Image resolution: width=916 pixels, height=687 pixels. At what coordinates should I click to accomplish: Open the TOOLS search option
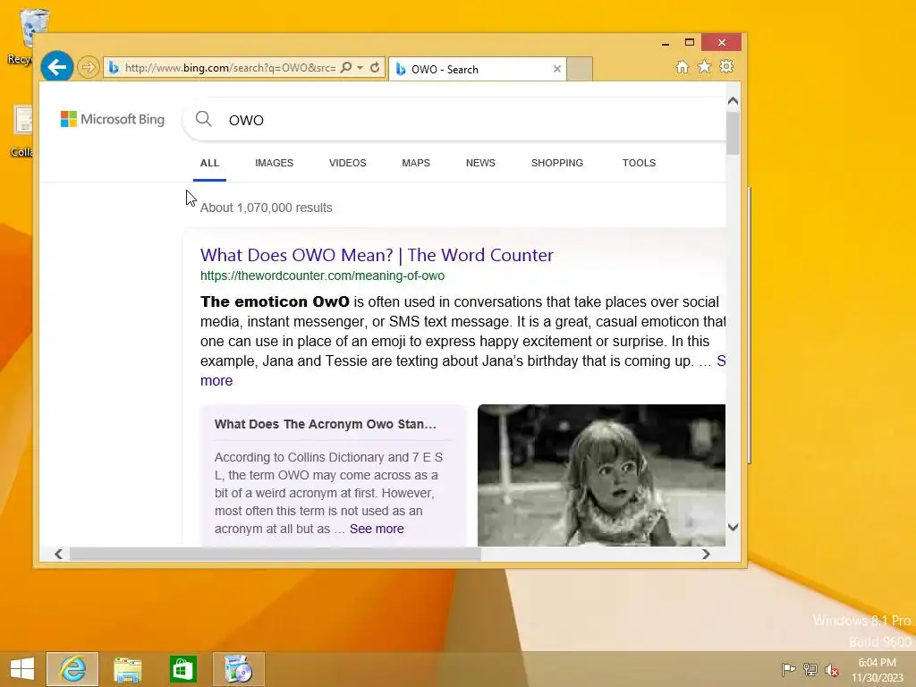pyautogui.click(x=639, y=163)
